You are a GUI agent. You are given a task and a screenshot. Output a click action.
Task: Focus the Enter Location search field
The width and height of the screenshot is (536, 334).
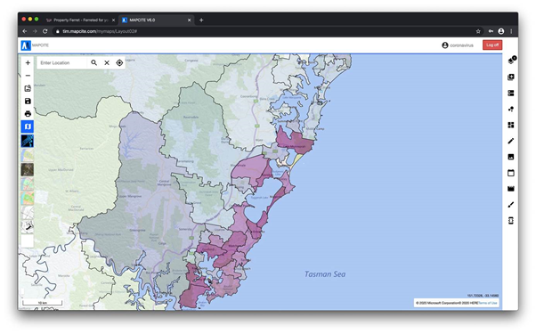point(61,63)
